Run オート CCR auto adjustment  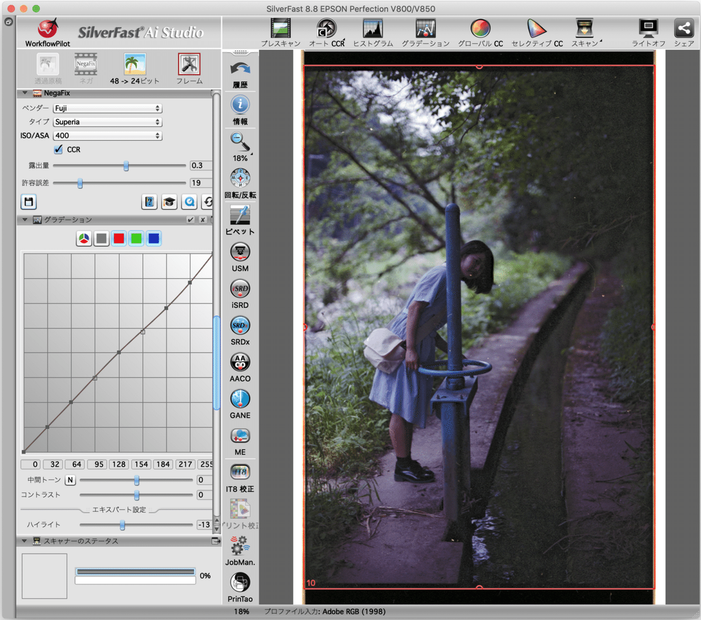pos(327,33)
